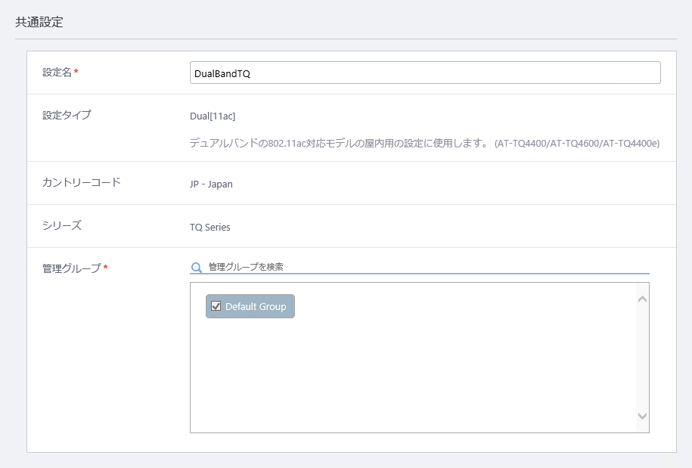692x468 pixels.
Task: Click the magnifier search icon
Action: coord(197,268)
